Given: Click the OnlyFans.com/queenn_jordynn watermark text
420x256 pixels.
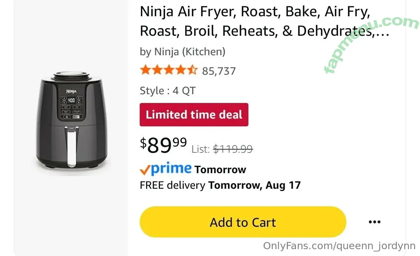Looking at the screenshot, I should pyautogui.click(x=339, y=246).
